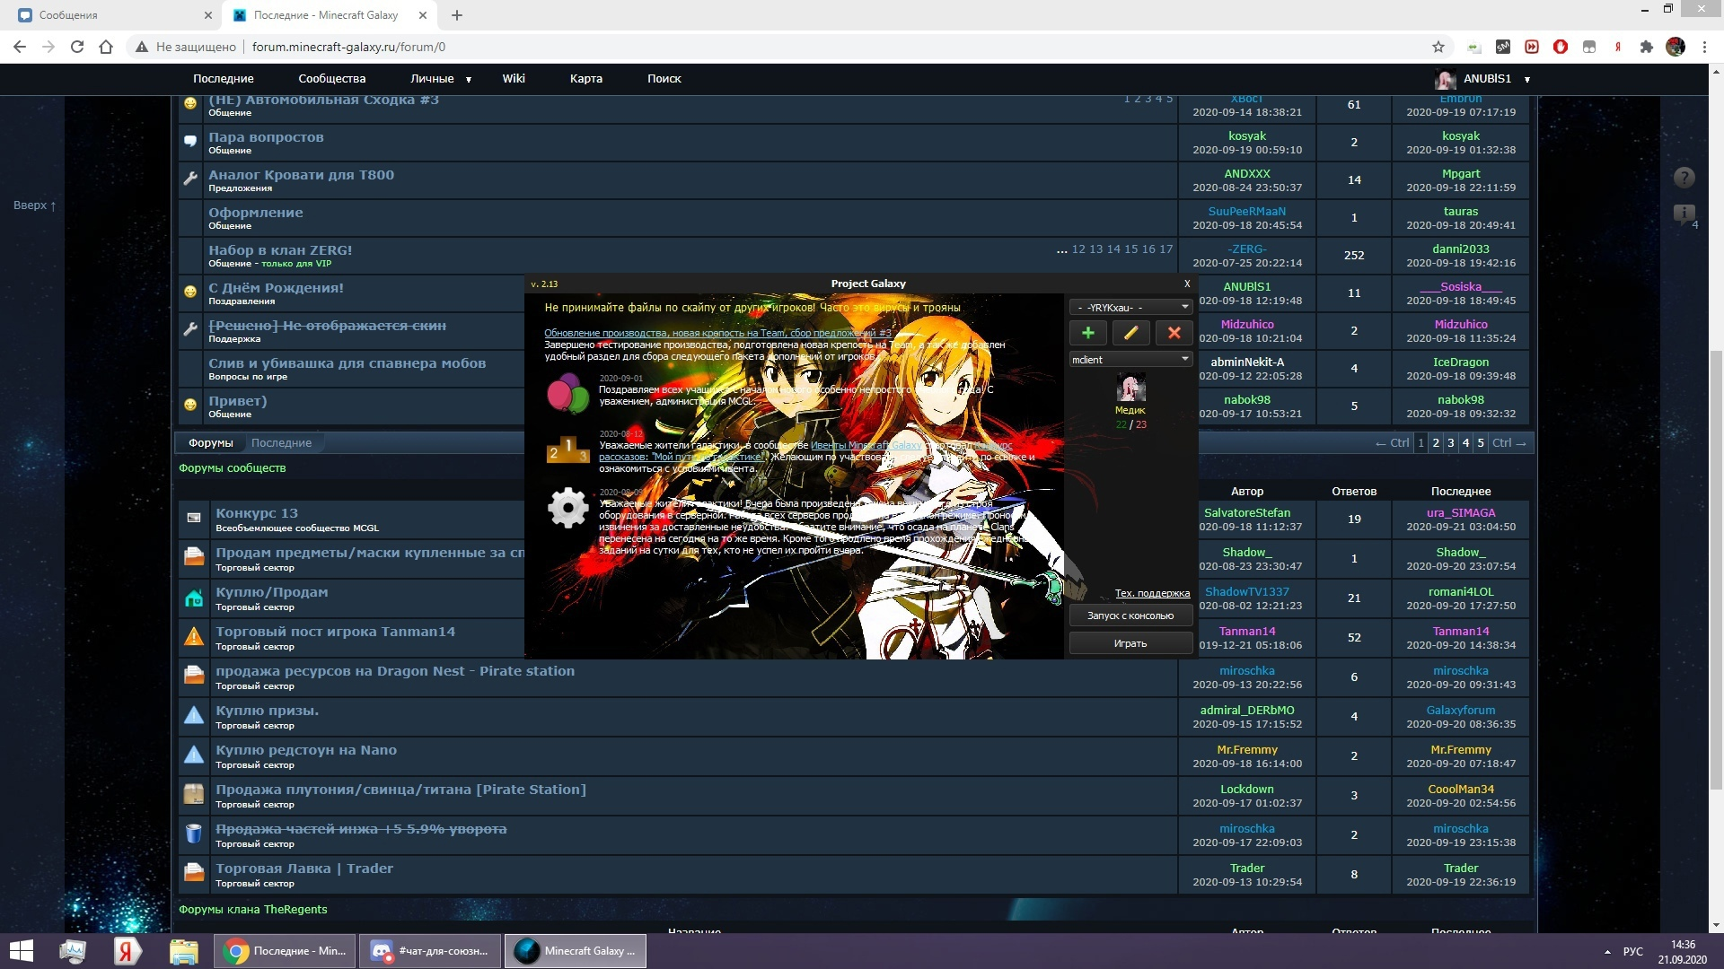
Task: Open the Карта menu item
Action: pyautogui.click(x=585, y=79)
